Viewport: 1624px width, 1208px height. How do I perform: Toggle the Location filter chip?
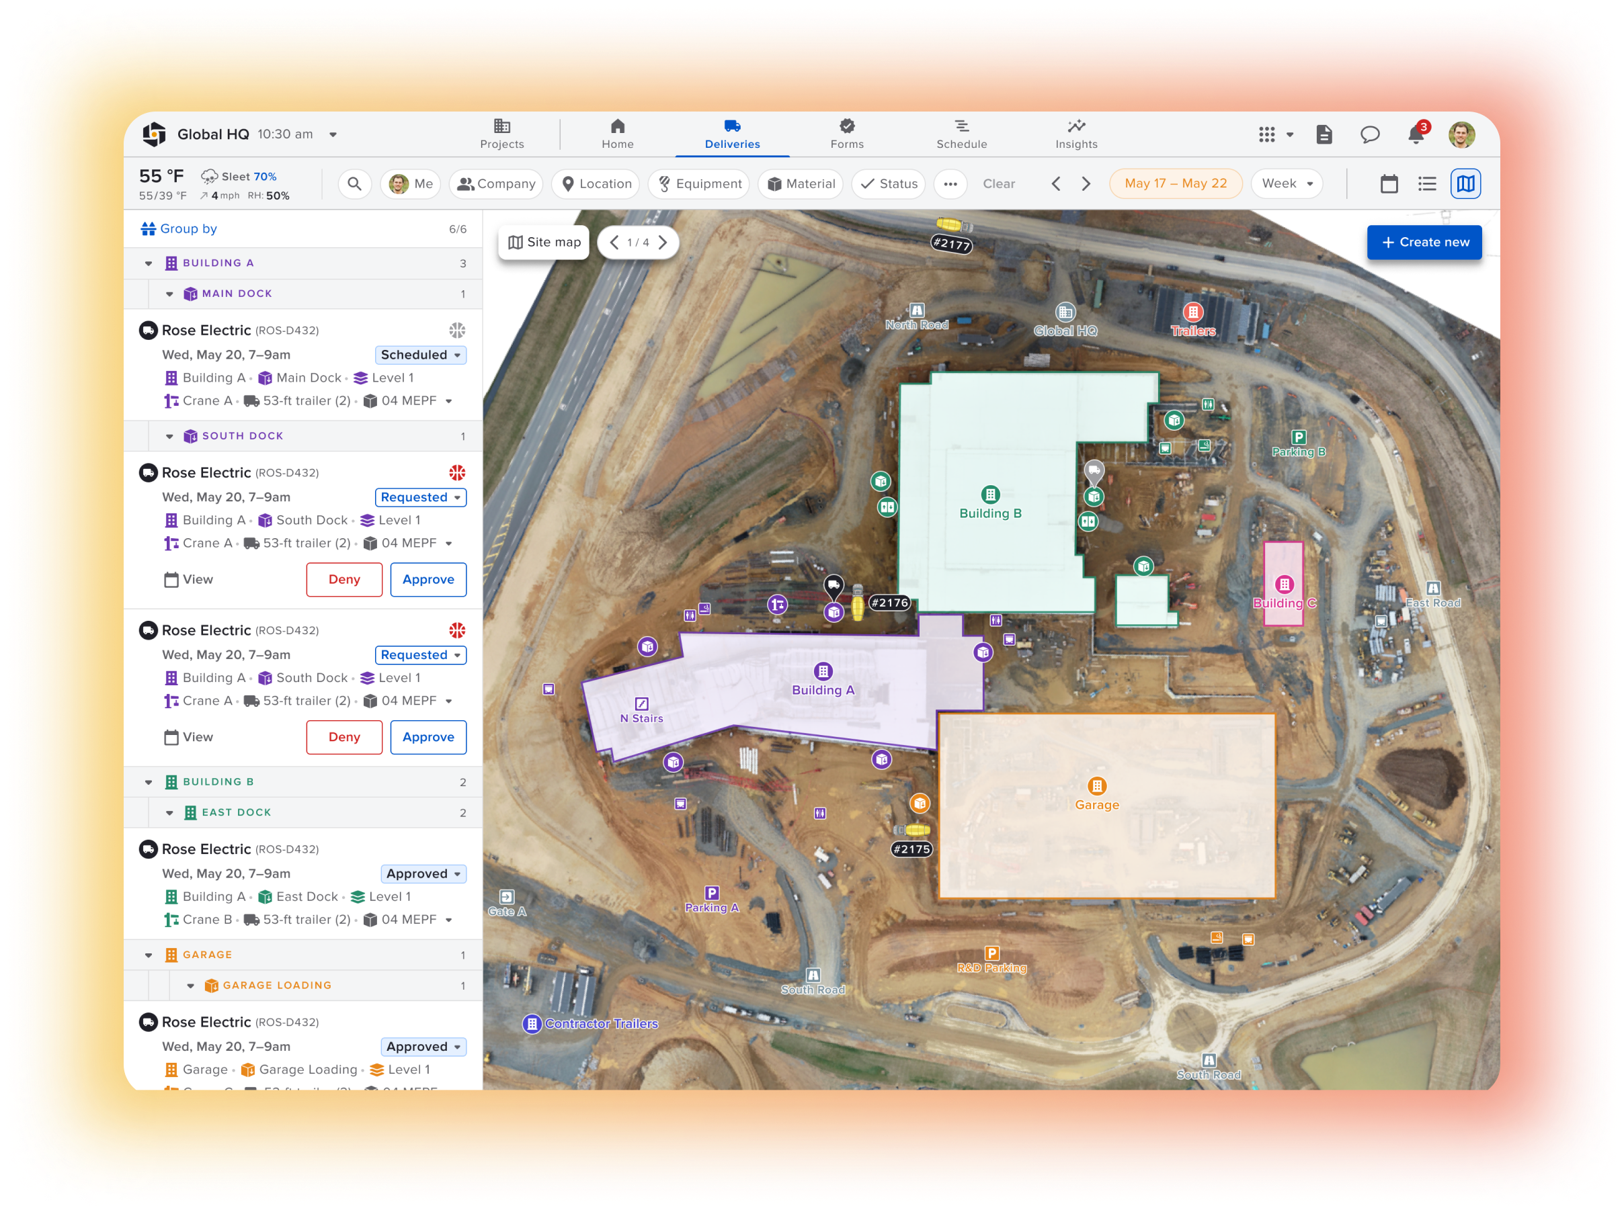[x=596, y=184]
